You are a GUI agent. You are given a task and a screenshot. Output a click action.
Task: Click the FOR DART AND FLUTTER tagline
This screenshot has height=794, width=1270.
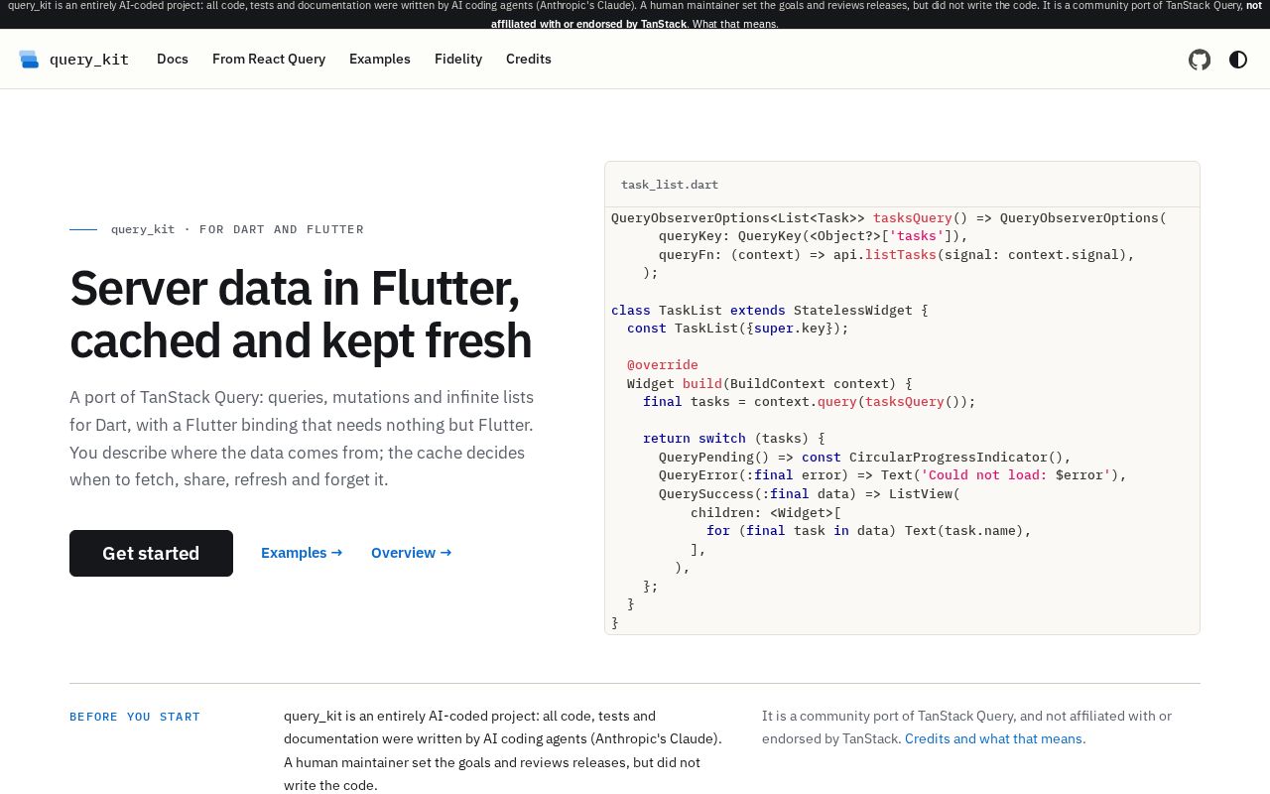(x=282, y=229)
